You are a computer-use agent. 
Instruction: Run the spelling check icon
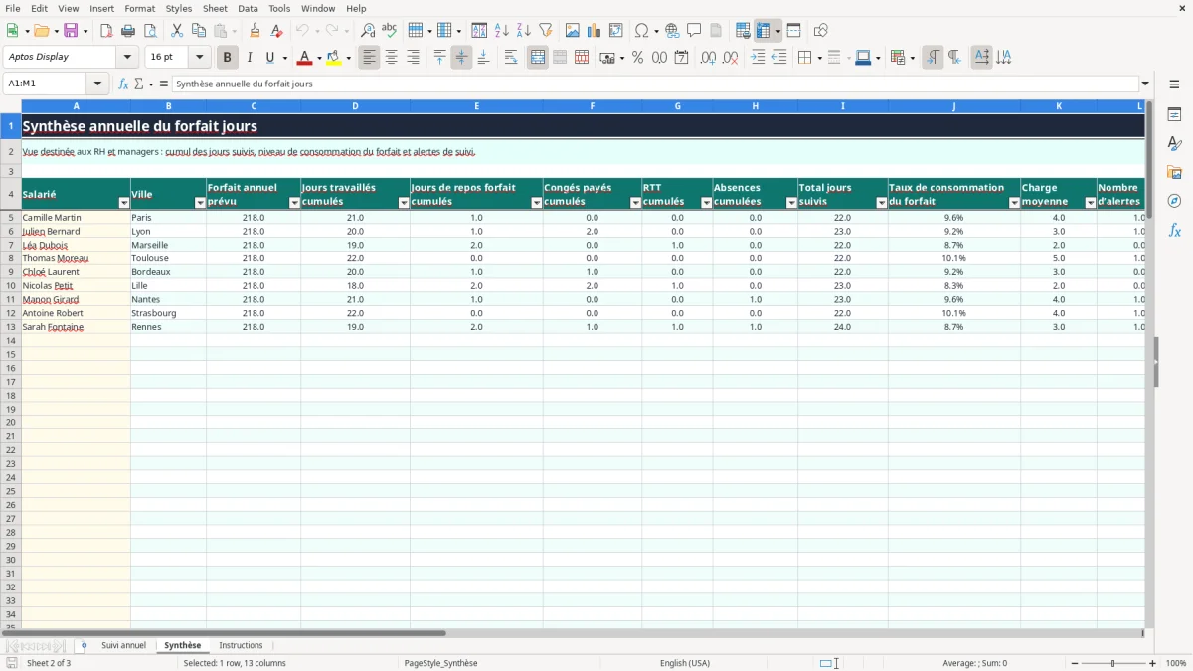point(390,31)
